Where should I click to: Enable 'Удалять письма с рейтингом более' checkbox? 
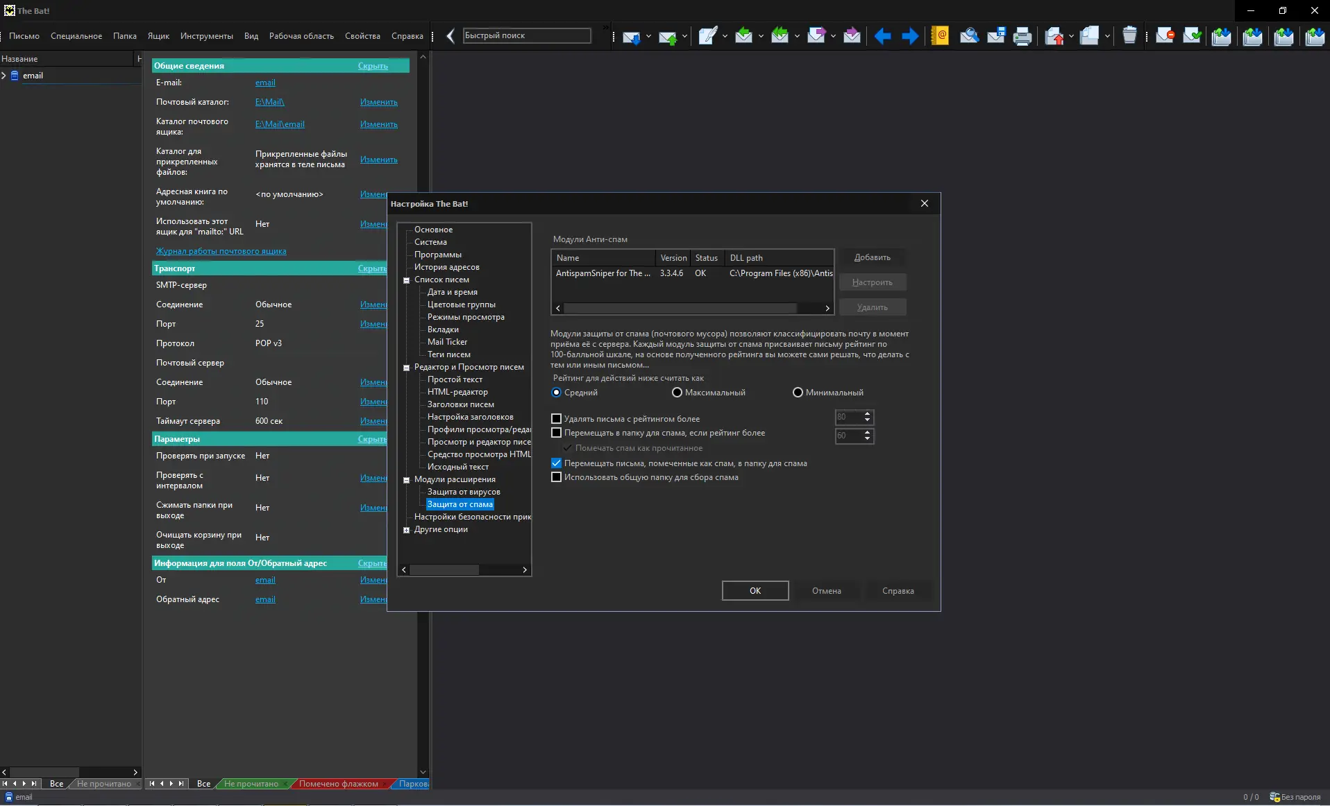556,419
